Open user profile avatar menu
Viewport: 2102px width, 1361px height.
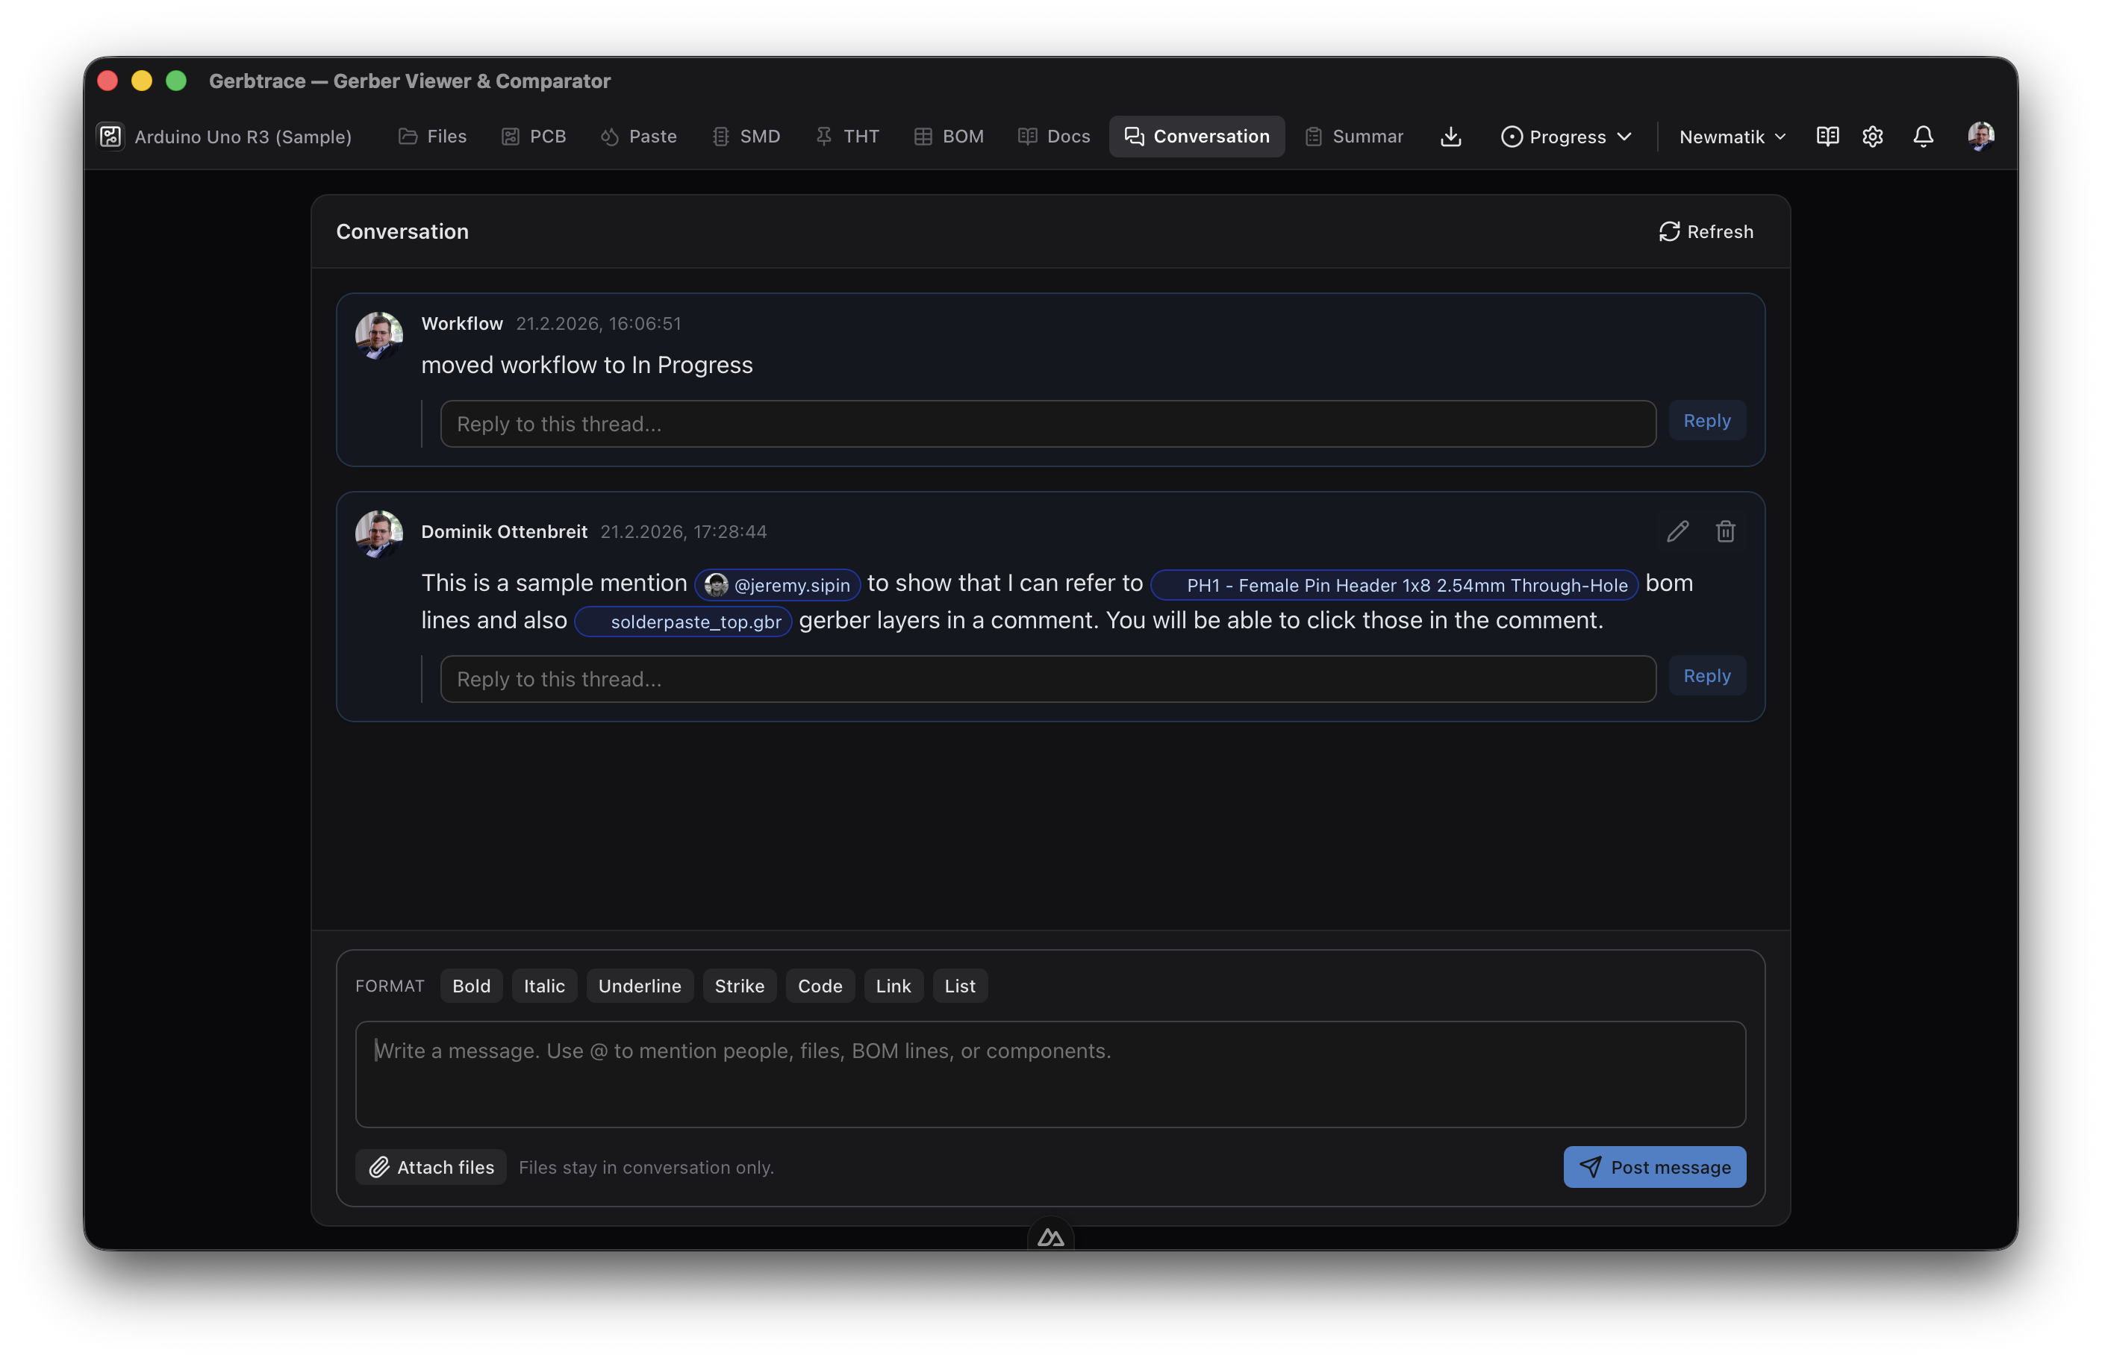(x=1980, y=136)
